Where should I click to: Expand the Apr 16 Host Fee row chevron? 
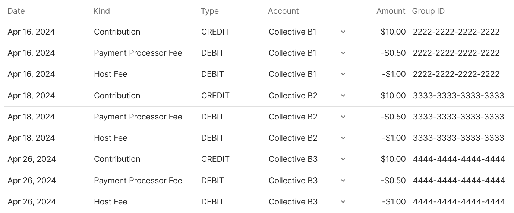point(343,74)
